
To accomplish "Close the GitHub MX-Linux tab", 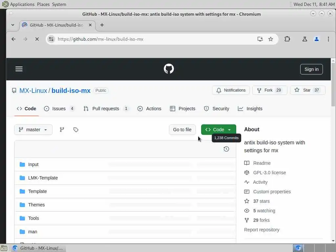I will point(90,25).
